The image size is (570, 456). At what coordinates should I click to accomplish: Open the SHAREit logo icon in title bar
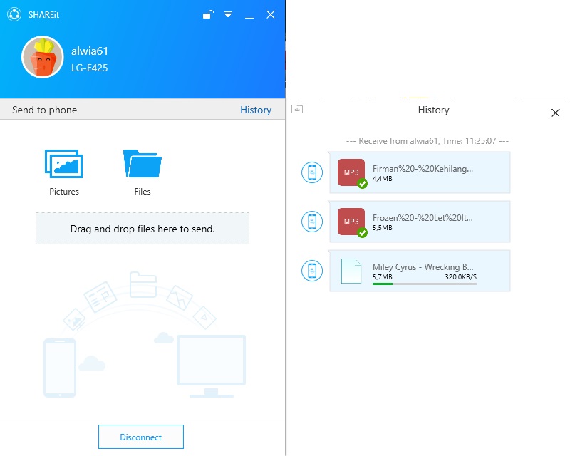point(12,14)
